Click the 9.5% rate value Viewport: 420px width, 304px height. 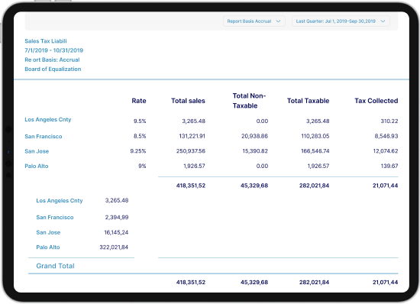tap(140, 121)
